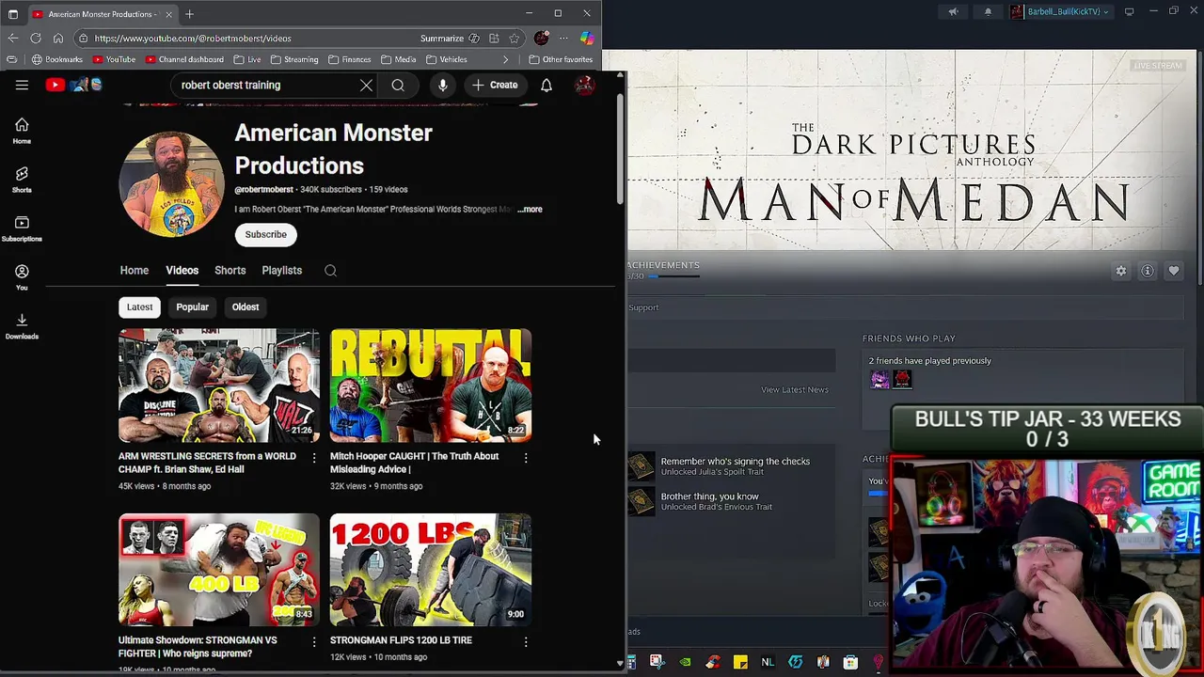Show more favorites bar items chevron
The height and width of the screenshot is (677, 1204).
[505, 59]
